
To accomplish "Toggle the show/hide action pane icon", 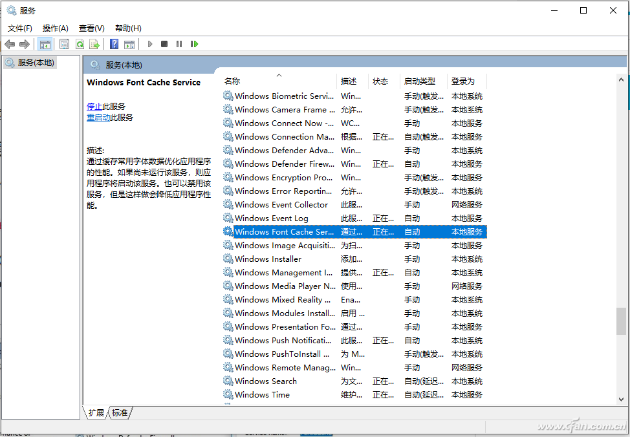I will click(x=129, y=44).
